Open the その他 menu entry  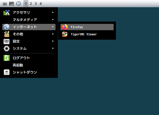29,34
